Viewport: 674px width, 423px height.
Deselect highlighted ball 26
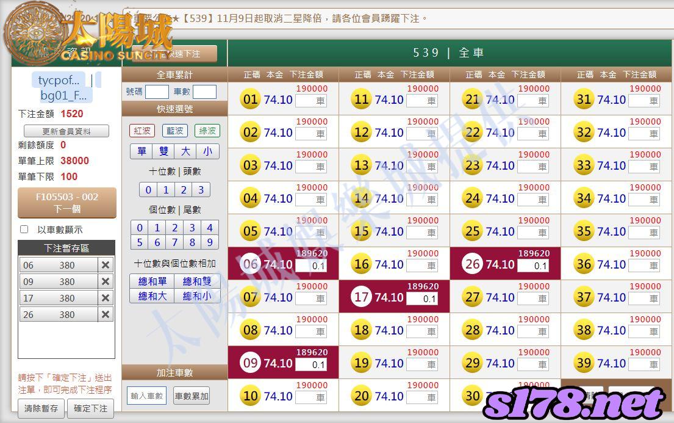point(472,264)
